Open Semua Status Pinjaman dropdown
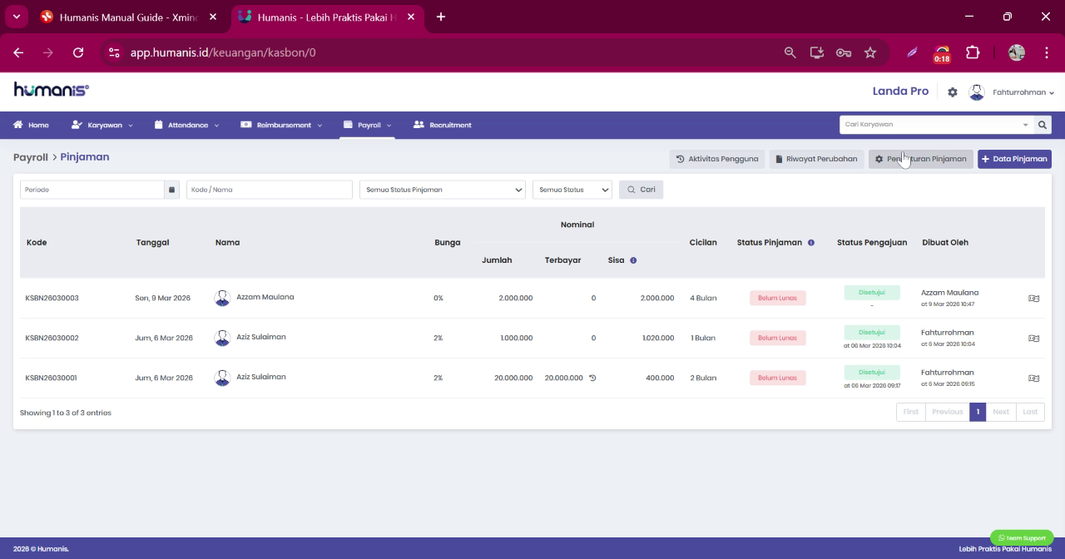The height and width of the screenshot is (559, 1065). pos(442,190)
